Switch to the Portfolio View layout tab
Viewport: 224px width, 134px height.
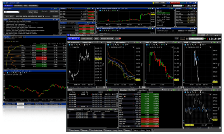(97, 130)
